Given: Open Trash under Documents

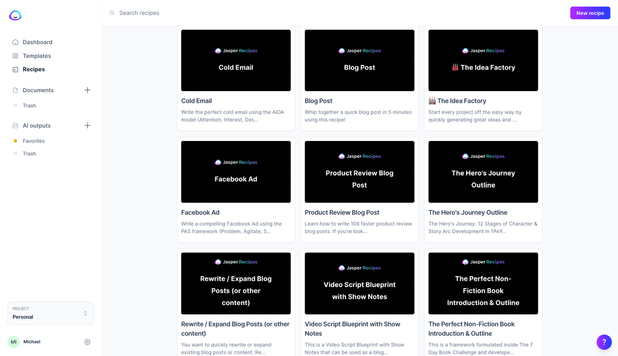Looking at the screenshot, I should [29, 105].
